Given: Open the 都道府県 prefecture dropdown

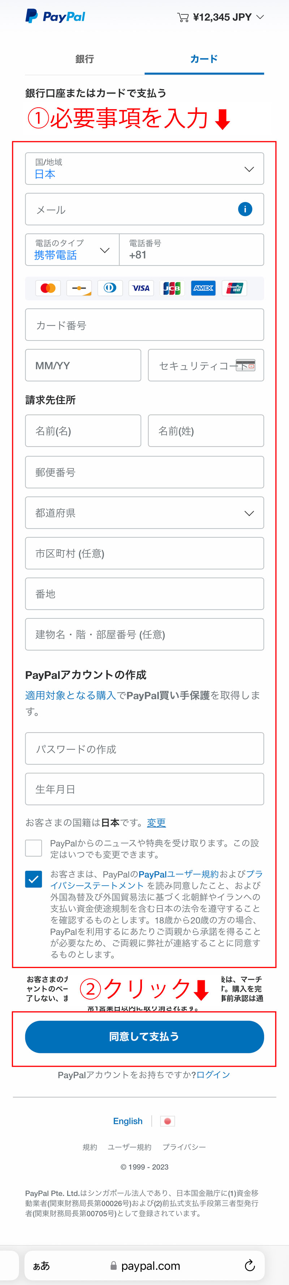Looking at the screenshot, I should click(144, 512).
